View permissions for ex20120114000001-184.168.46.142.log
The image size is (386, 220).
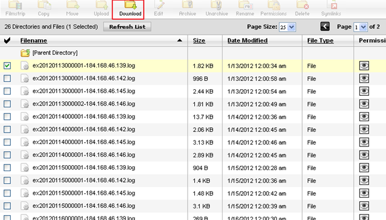coord(364,130)
